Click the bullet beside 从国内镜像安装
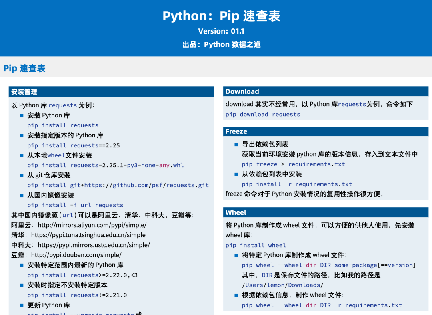 [x=21, y=195]
